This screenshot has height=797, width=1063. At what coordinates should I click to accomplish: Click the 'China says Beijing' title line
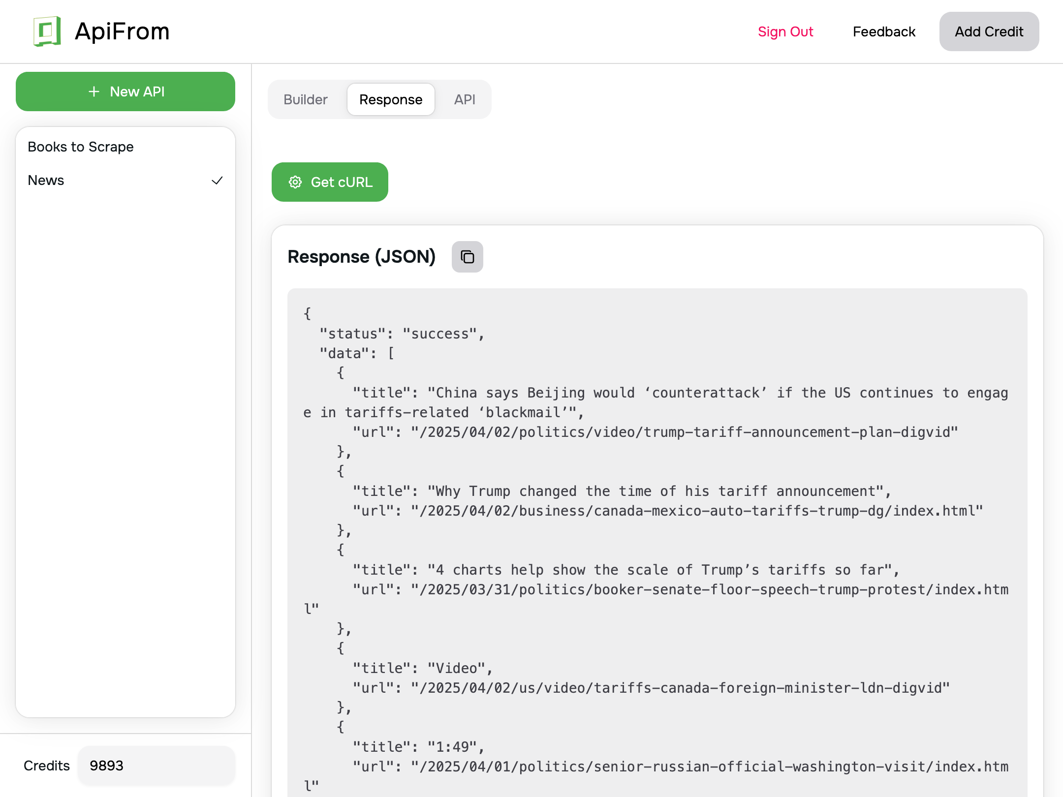[656, 402]
